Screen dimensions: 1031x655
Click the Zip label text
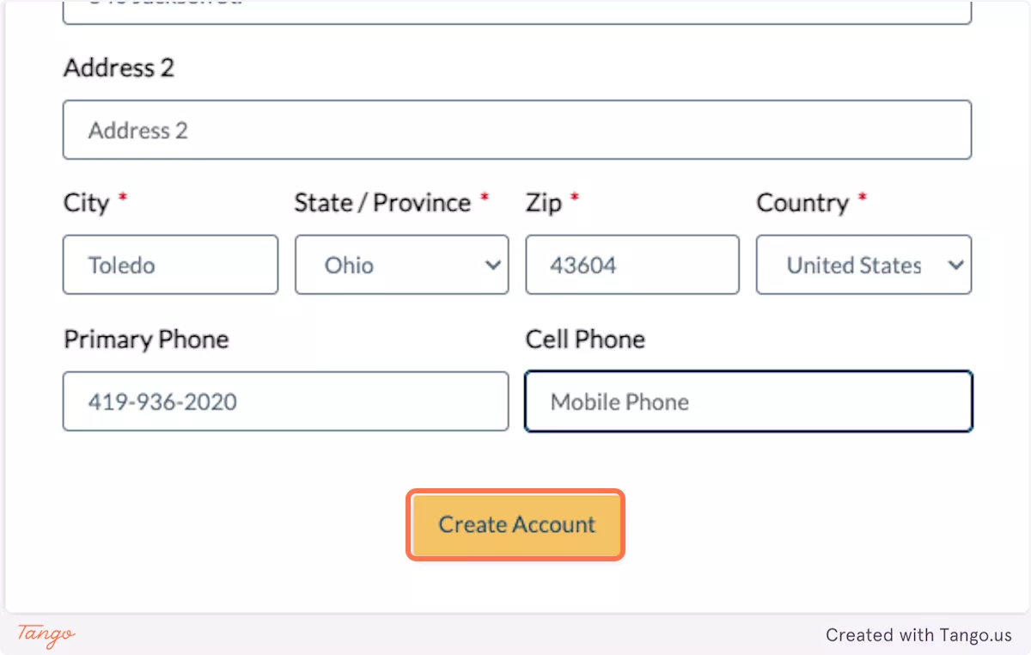(543, 203)
